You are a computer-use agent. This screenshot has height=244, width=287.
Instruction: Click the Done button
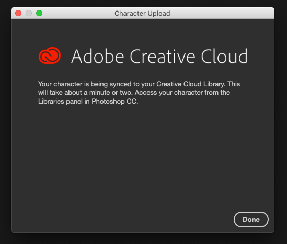click(251, 219)
